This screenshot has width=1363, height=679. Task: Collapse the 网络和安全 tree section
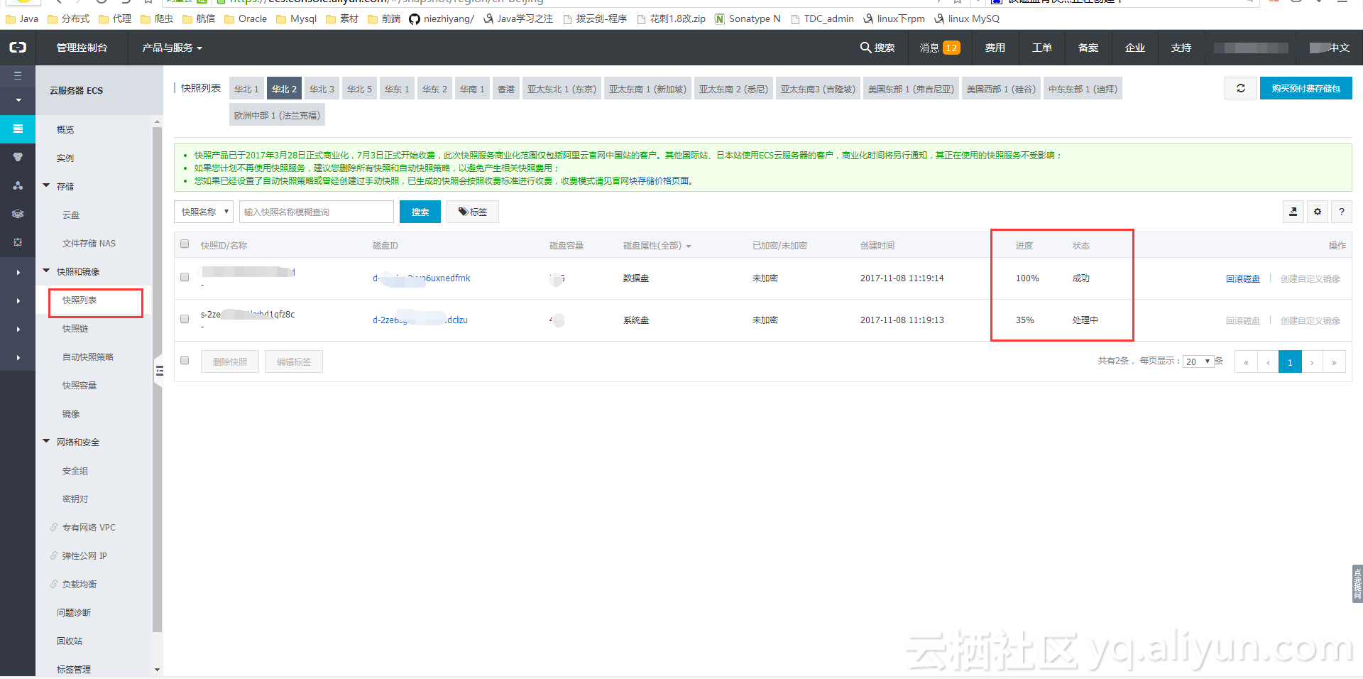[47, 442]
